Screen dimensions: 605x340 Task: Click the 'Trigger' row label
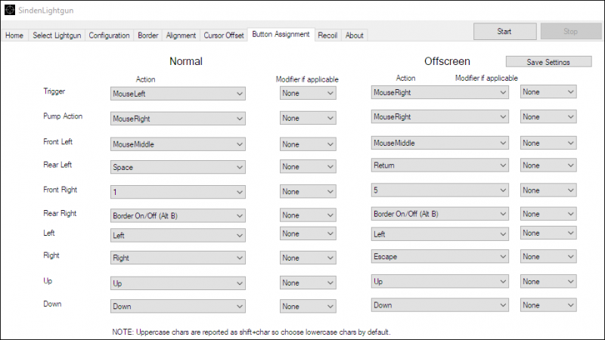(x=54, y=91)
